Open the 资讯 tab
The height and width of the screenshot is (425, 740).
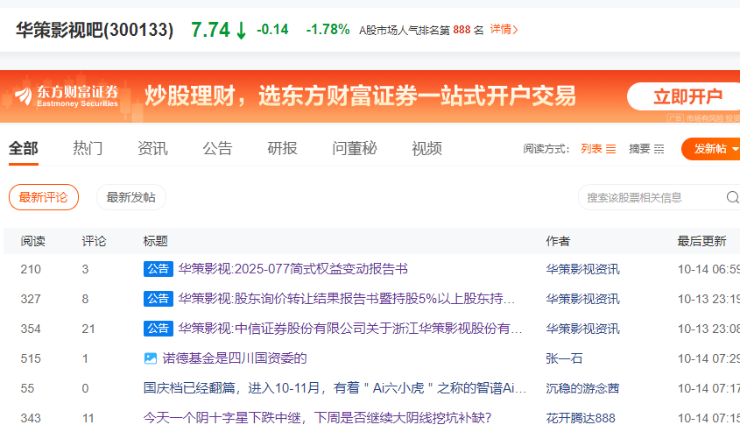tap(152, 148)
